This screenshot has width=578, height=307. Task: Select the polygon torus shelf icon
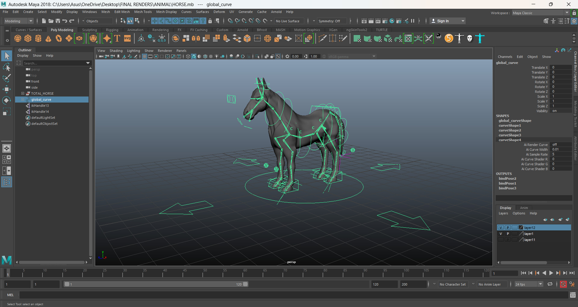coord(58,38)
